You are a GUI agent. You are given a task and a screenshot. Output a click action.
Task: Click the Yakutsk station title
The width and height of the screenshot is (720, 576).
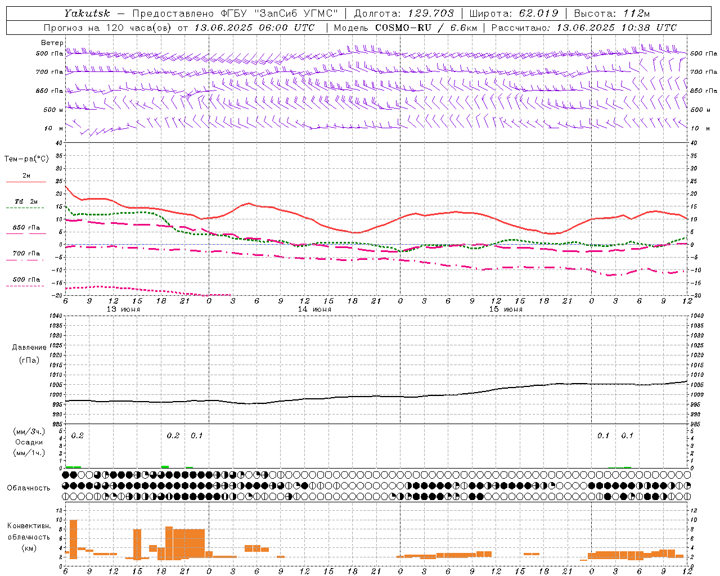(x=87, y=13)
